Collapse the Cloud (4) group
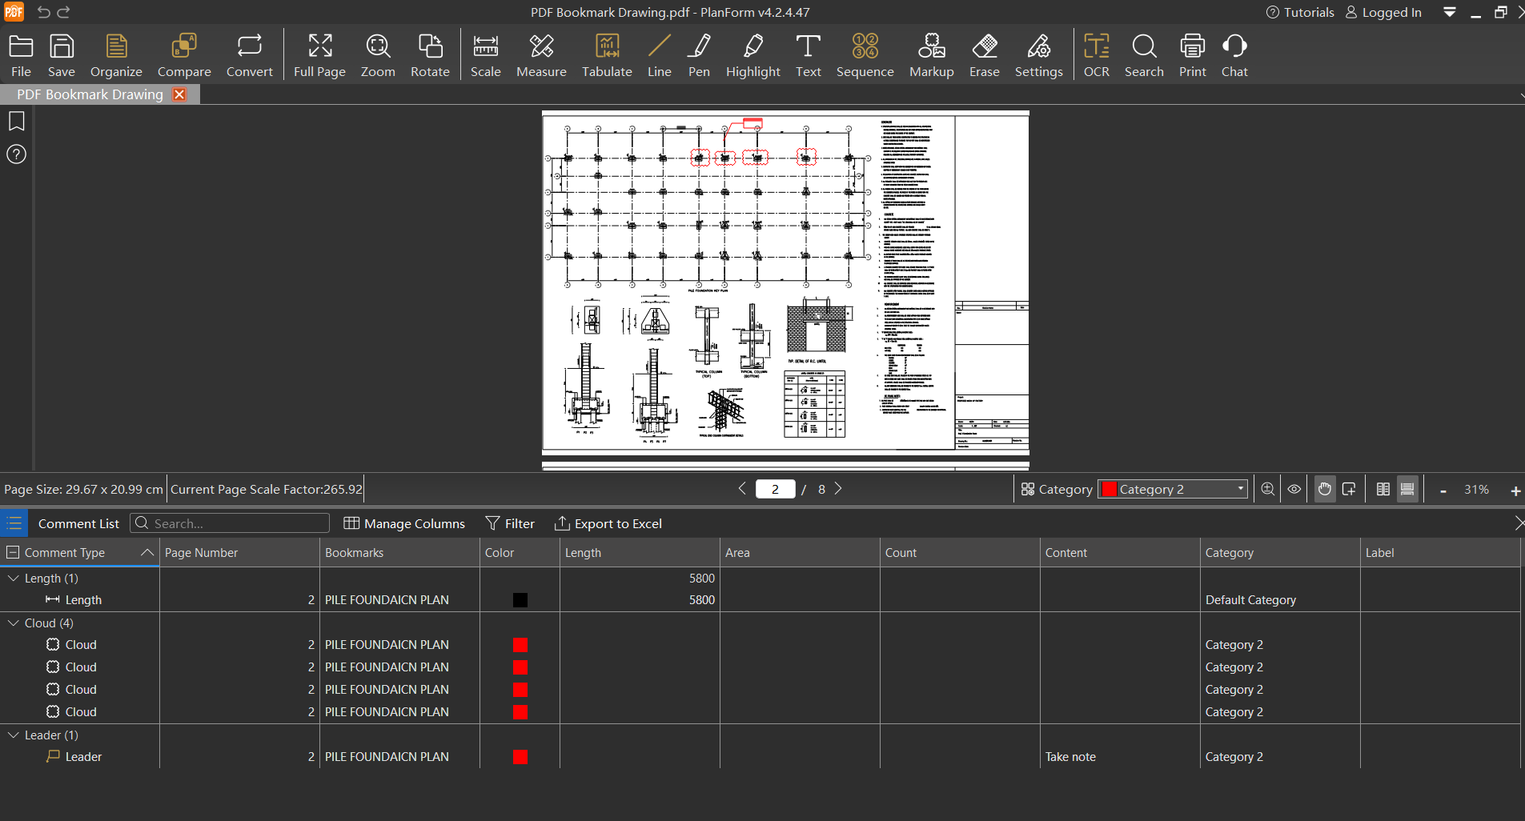The height and width of the screenshot is (821, 1525). point(14,623)
